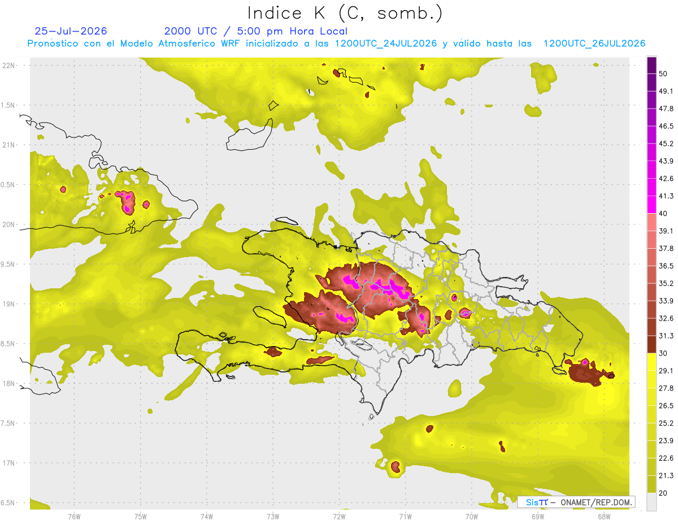Click the "37.8" colorbar value
678x524 pixels.
[667, 249]
